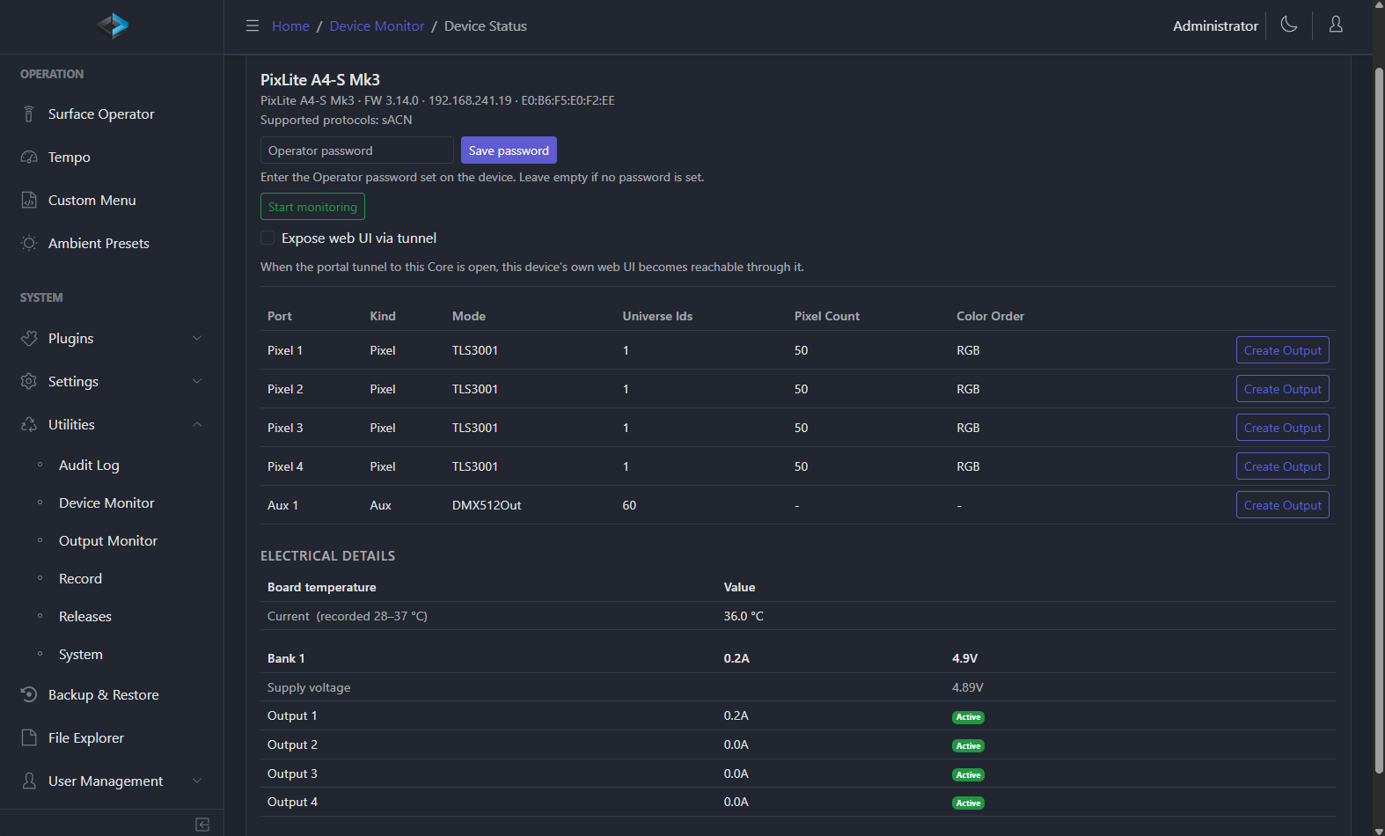Click the Settings gear icon
Image resolution: width=1385 pixels, height=836 pixels.
click(x=29, y=381)
